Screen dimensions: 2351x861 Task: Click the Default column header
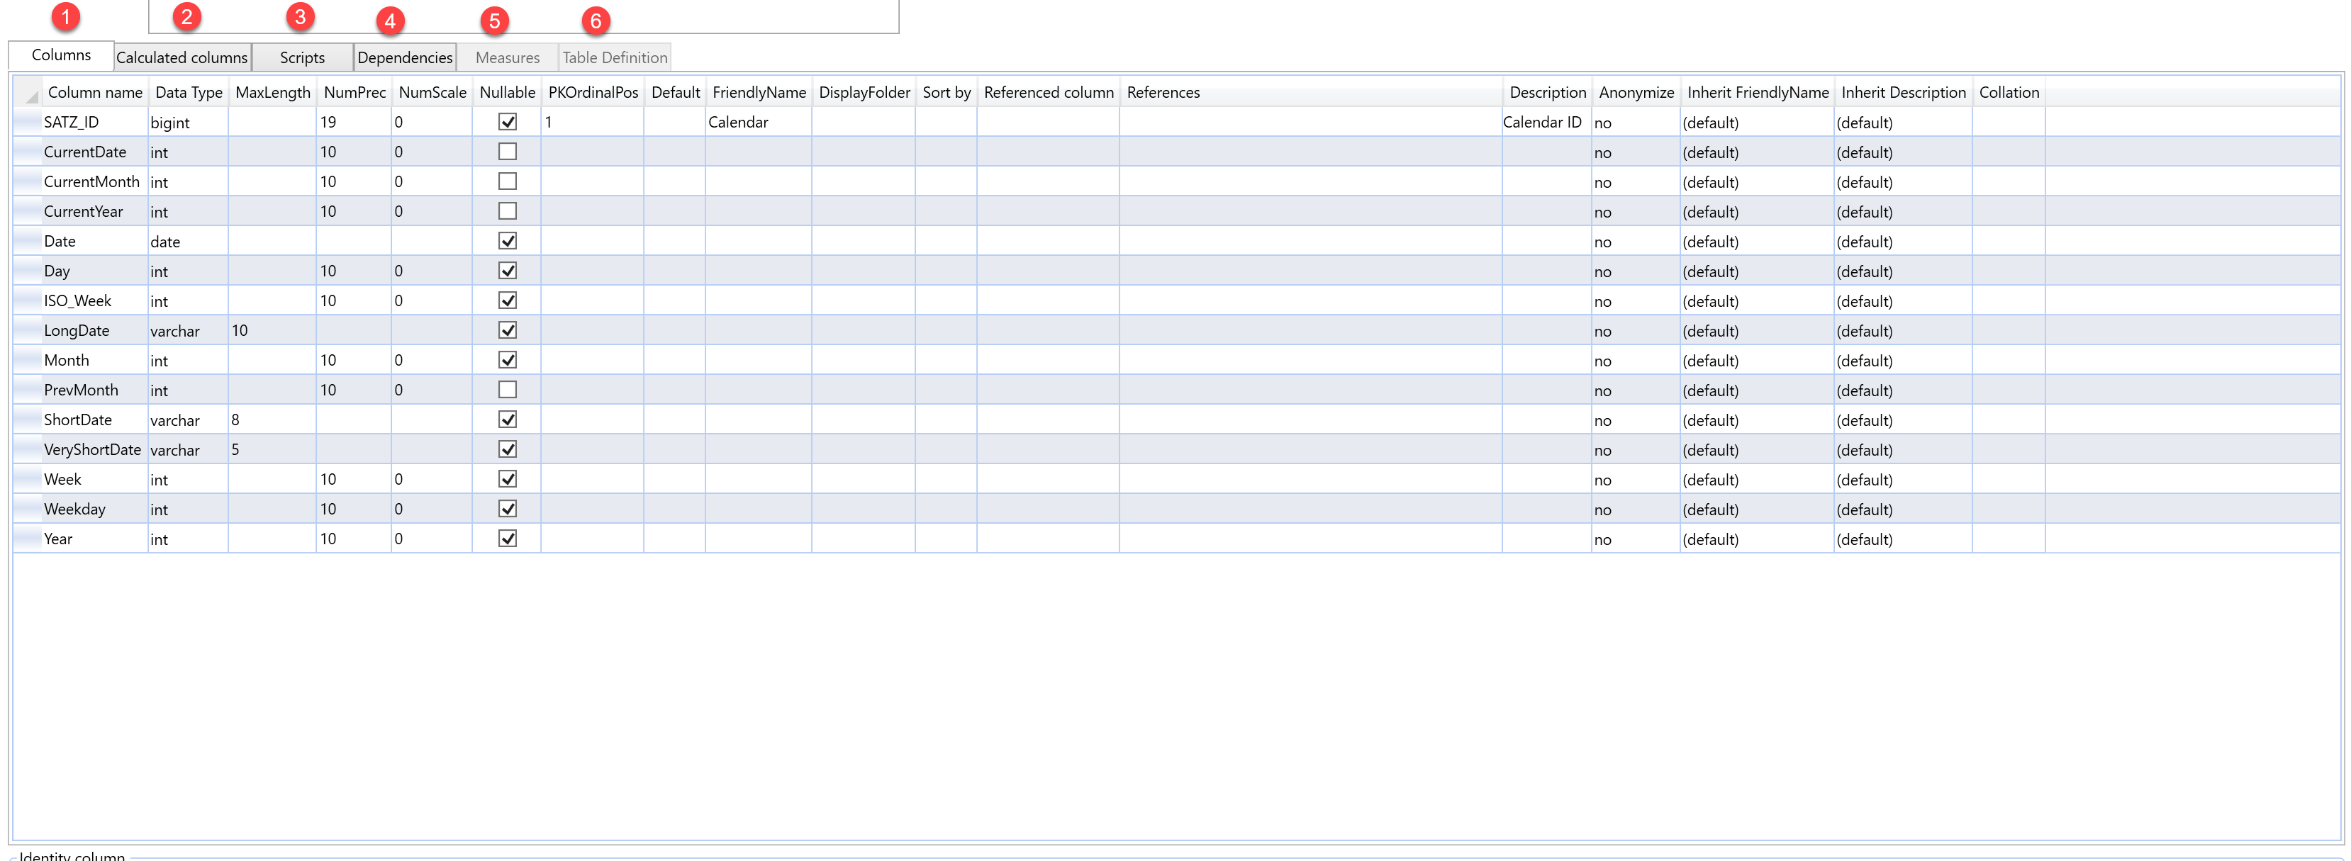674,92
